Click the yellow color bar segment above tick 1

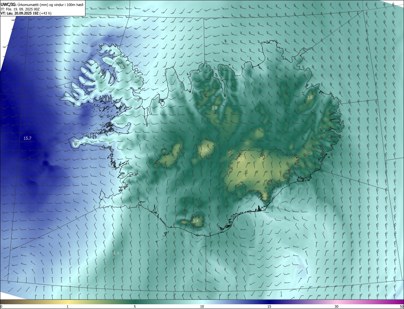click(68, 302)
